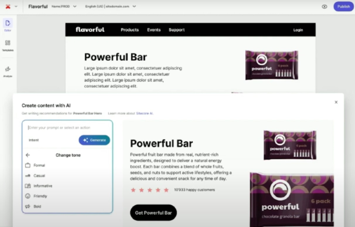Open the Support nav menu item
The image size is (355, 227).
pyautogui.click(x=177, y=30)
